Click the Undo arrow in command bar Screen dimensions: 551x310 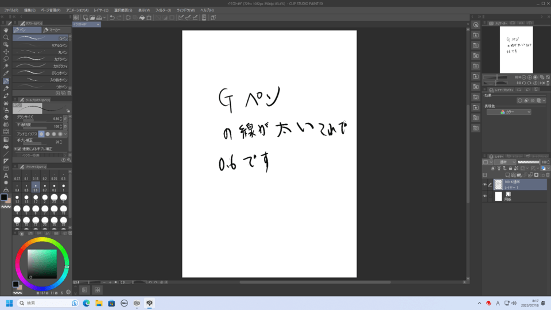(x=112, y=17)
